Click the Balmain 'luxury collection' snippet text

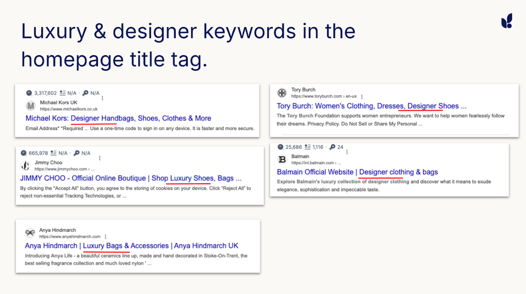pyautogui.click(x=384, y=186)
